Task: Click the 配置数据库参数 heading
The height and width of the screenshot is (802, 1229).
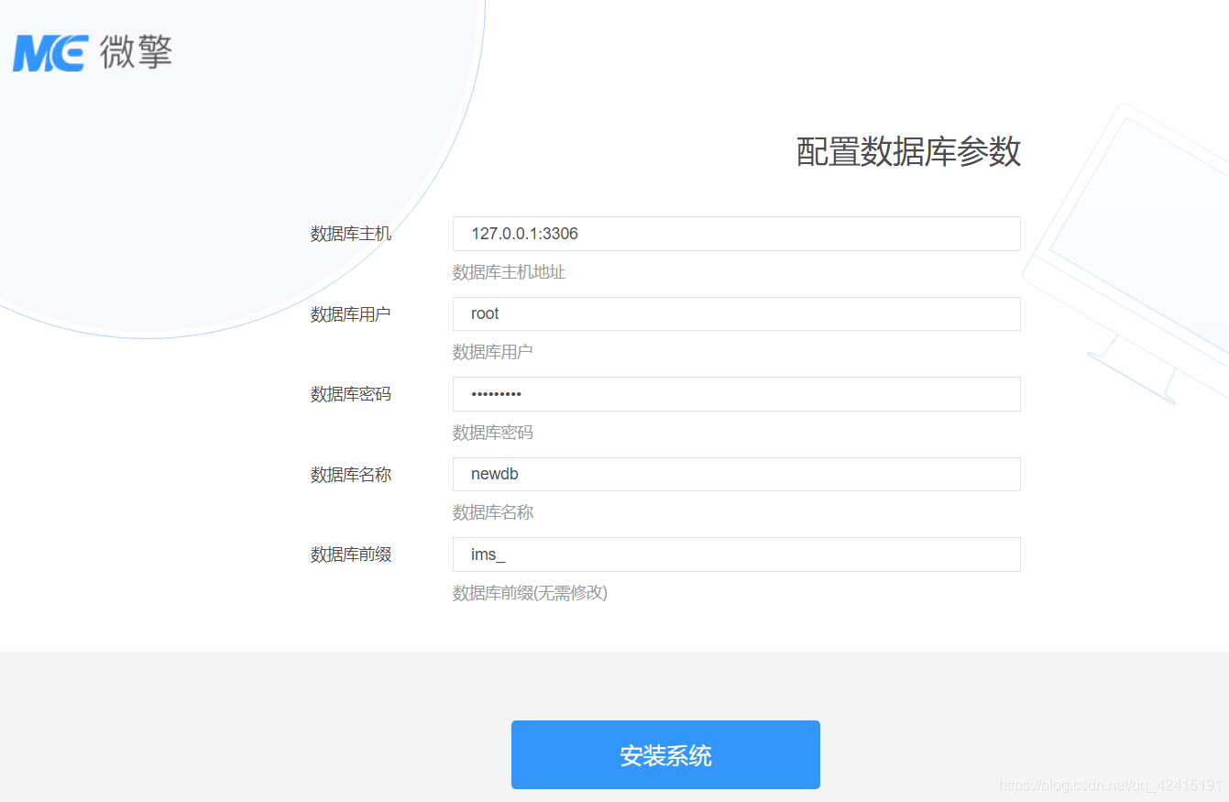Action: [908, 151]
